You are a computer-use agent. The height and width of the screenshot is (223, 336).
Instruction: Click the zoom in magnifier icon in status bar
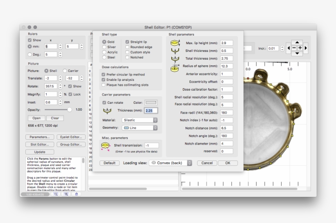[x=66, y=194]
